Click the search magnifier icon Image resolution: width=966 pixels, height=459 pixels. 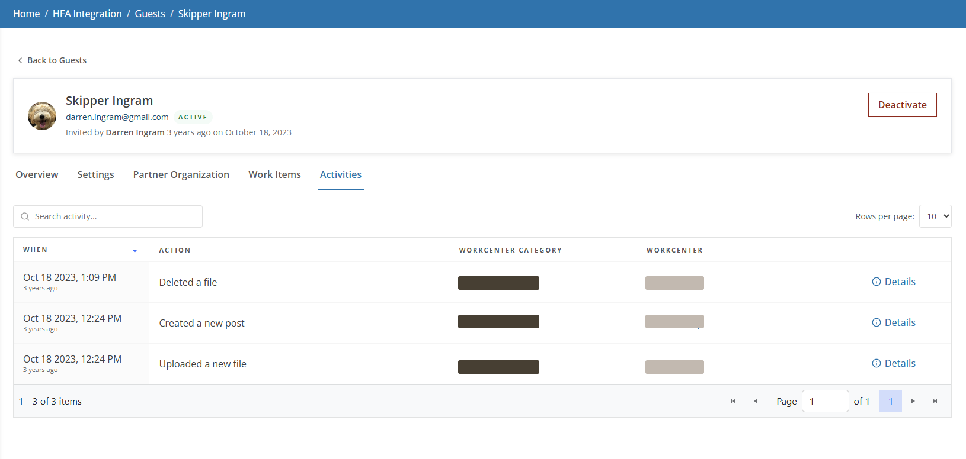[25, 216]
